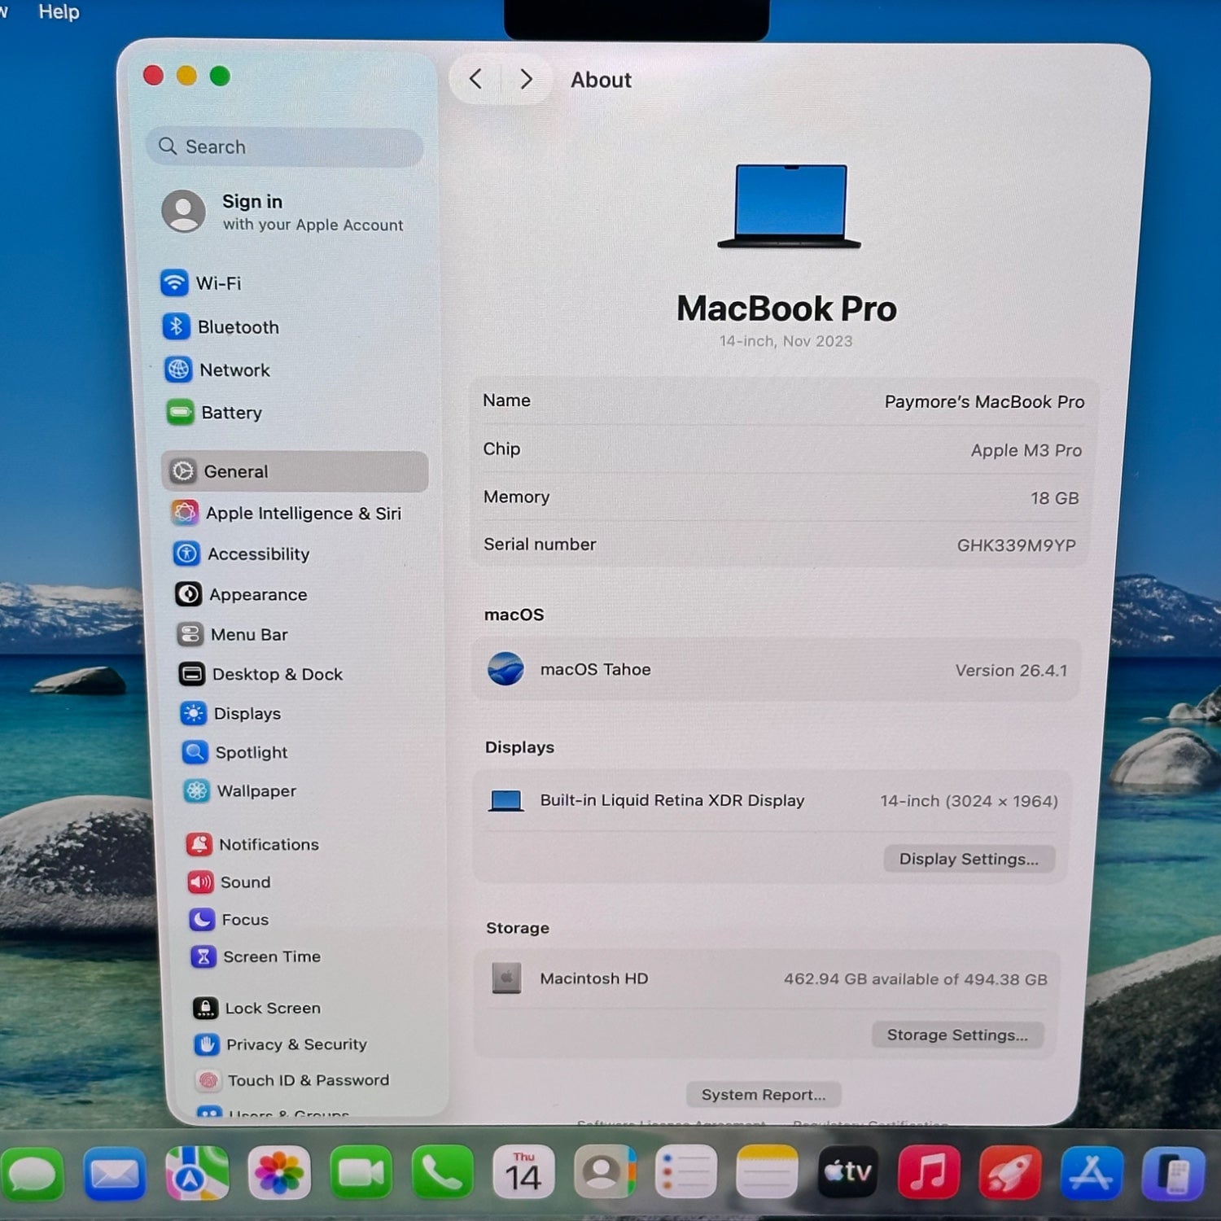Select Apple Intelligence & Siri
The width and height of the screenshot is (1221, 1221).
tap(287, 514)
